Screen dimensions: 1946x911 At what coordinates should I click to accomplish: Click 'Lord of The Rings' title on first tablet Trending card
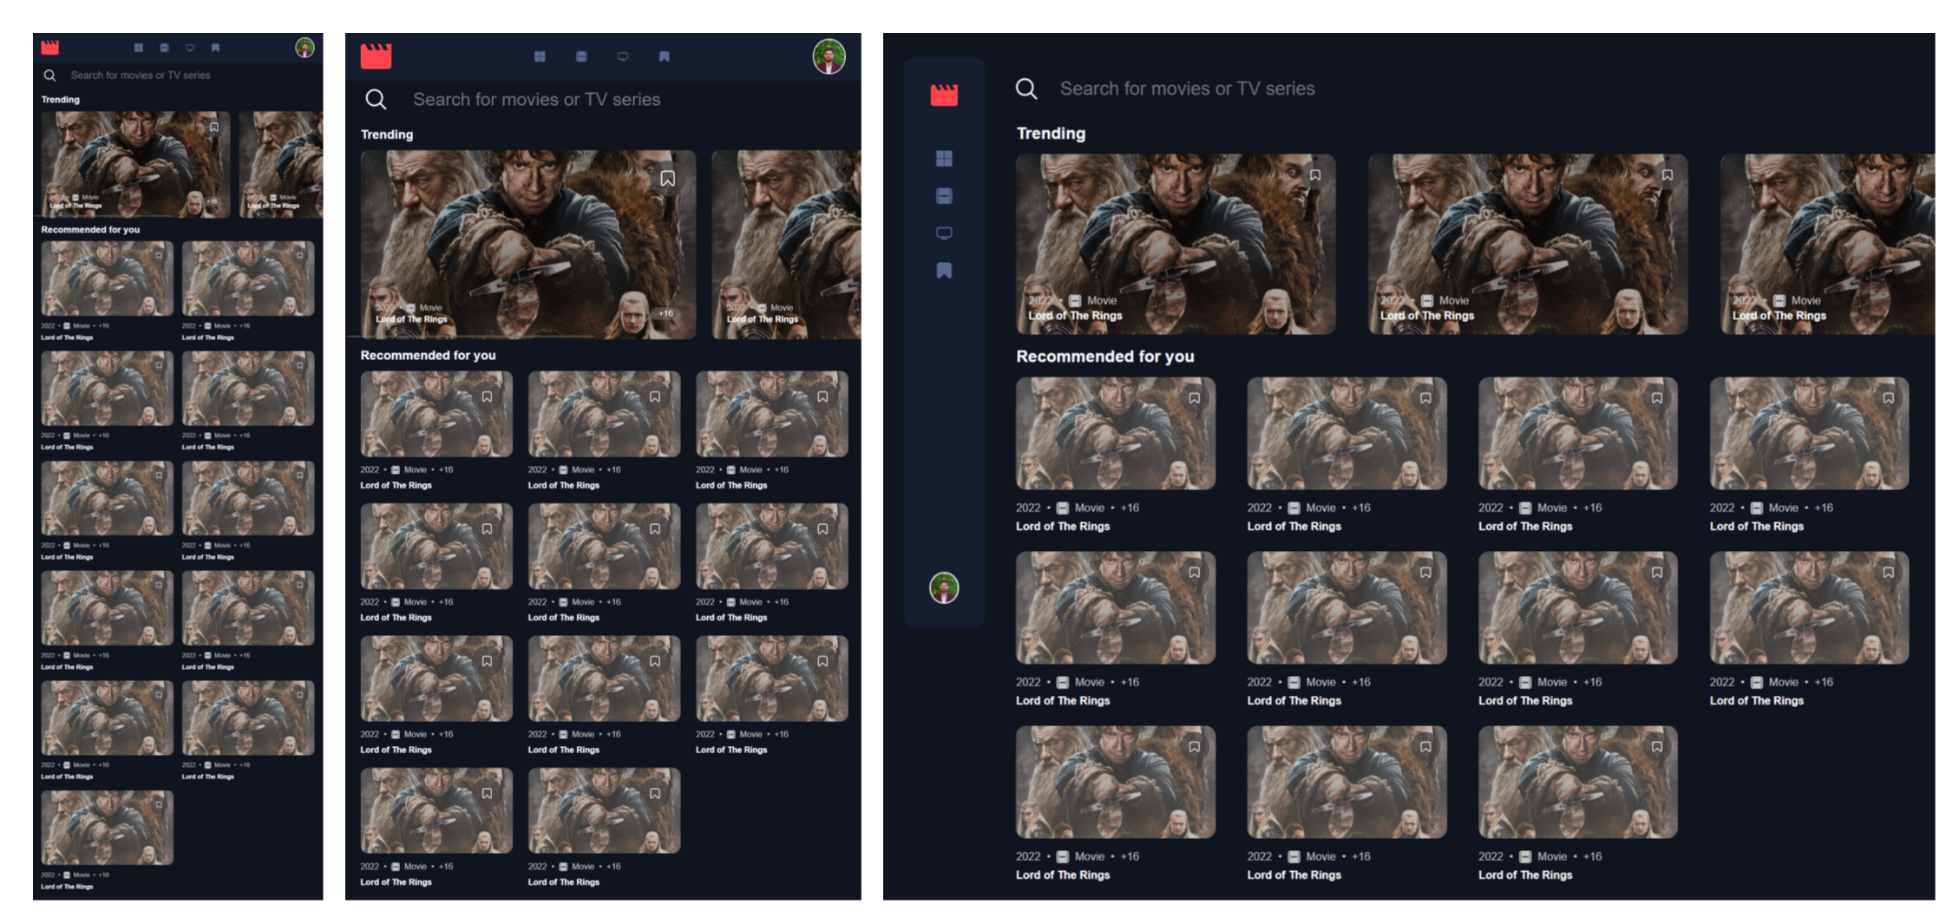pyautogui.click(x=411, y=319)
